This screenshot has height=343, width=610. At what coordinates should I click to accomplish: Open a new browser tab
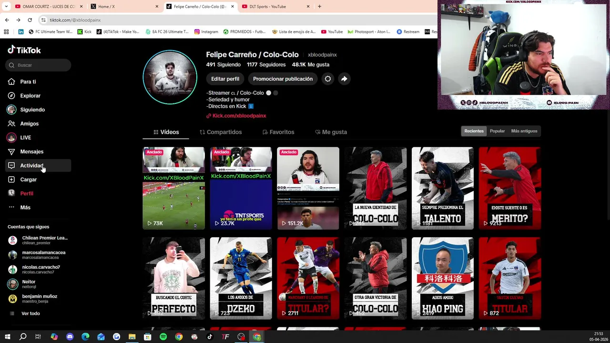319,7
